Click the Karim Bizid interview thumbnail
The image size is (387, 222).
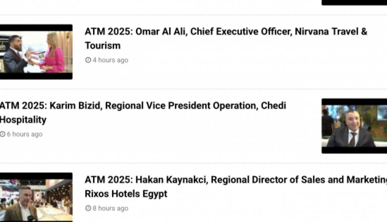tap(354, 125)
